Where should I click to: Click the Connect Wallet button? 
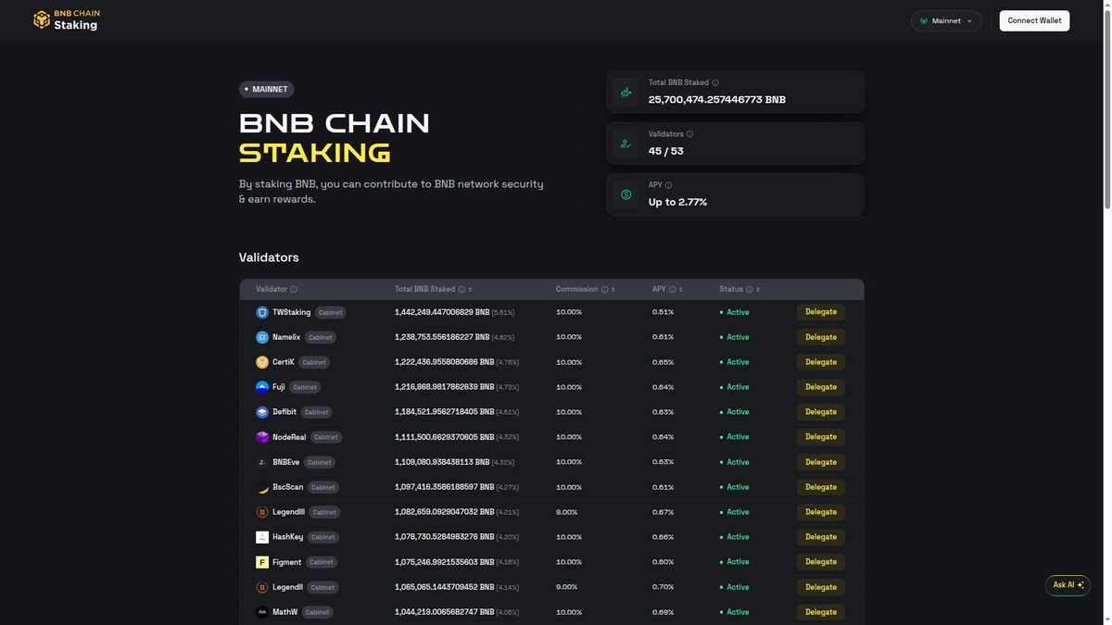(1034, 20)
